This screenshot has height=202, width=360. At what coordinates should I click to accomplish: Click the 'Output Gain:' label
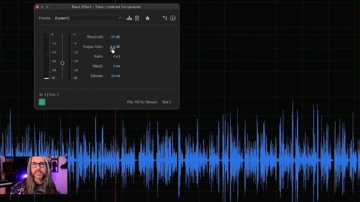[93, 47]
